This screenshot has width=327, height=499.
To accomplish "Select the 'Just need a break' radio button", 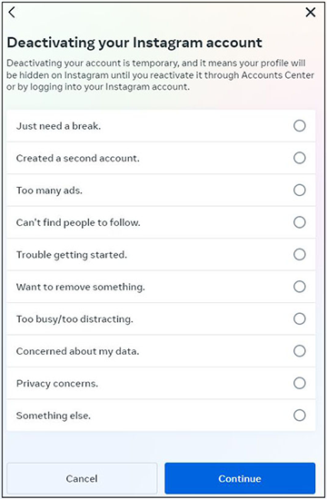I will coord(300,126).
